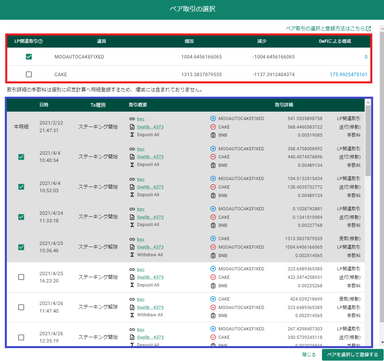Check the 2021/4/26 12:35:19 transaction checkbox
This screenshot has height=361, width=384.
21,338
